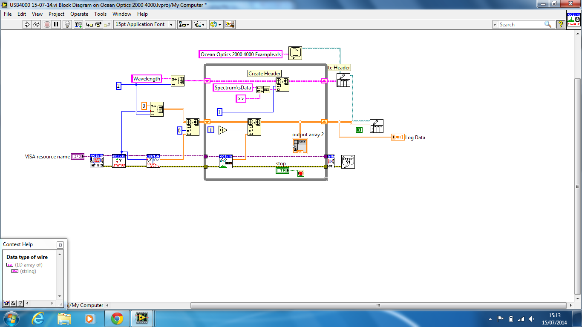Click the Initialize Array node next to Wavelength

(178, 80)
